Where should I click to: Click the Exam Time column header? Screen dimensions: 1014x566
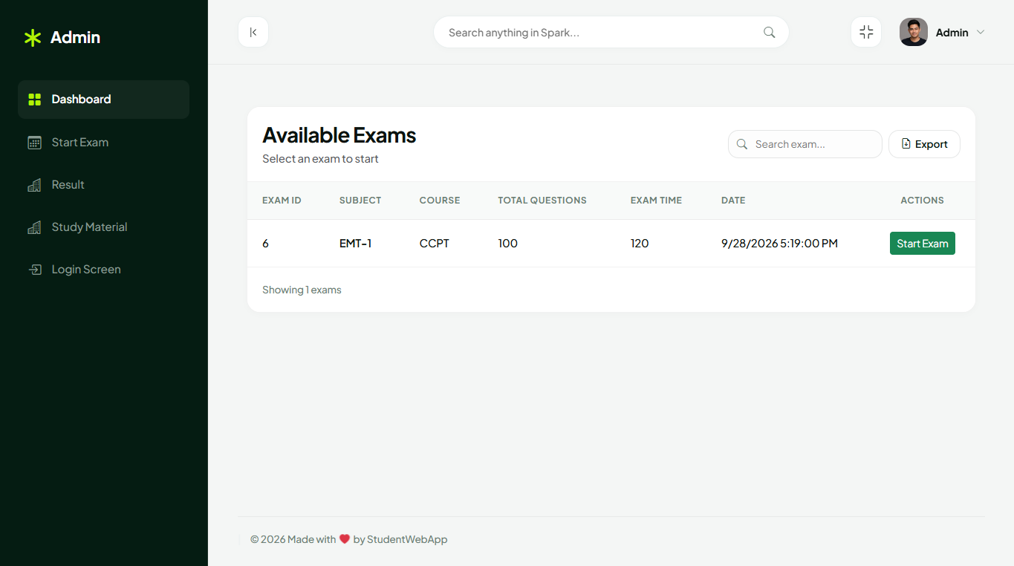[x=656, y=201]
